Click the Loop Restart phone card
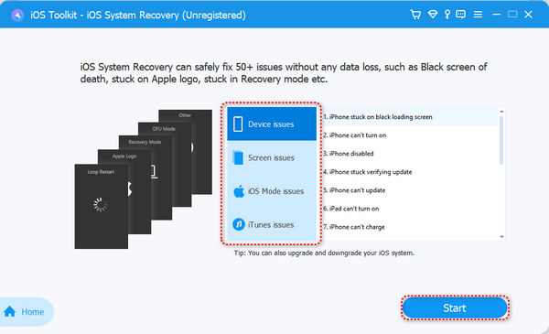 point(102,207)
